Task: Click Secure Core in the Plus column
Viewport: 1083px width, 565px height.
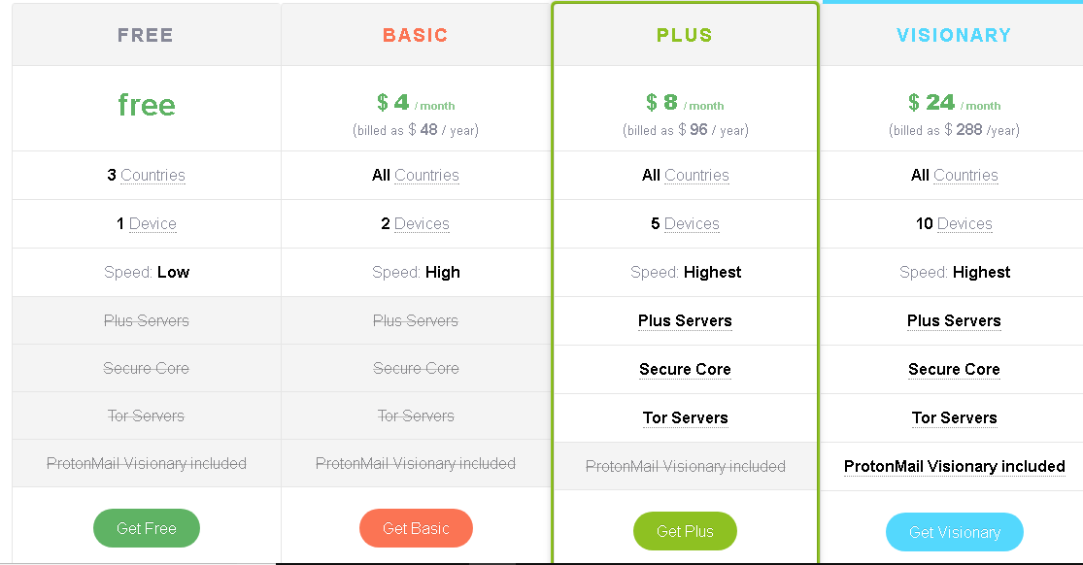Action: [685, 369]
